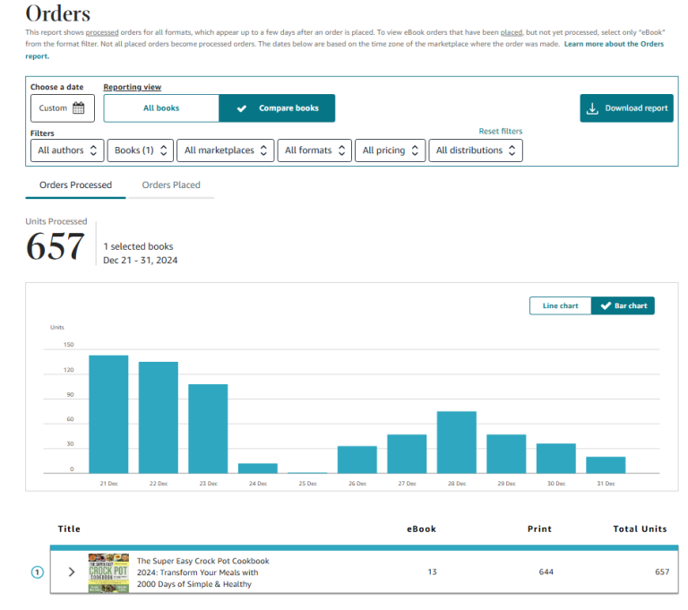
Task: Select the Orders Processed tab
Action: pyautogui.click(x=75, y=185)
